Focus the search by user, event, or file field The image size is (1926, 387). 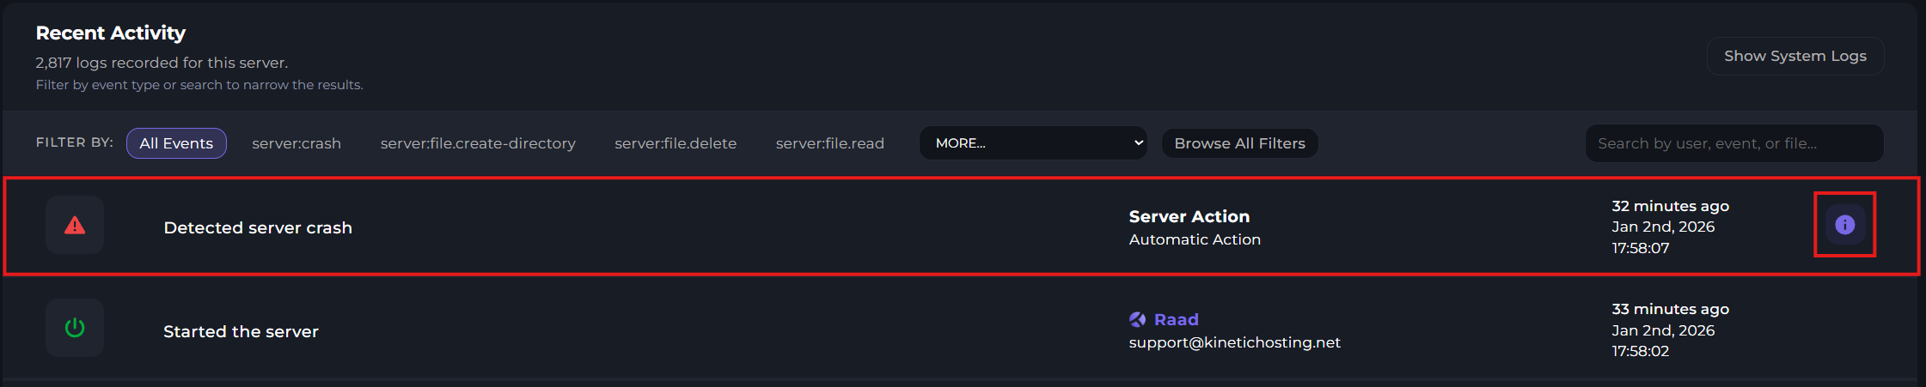(x=1733, y=143)
